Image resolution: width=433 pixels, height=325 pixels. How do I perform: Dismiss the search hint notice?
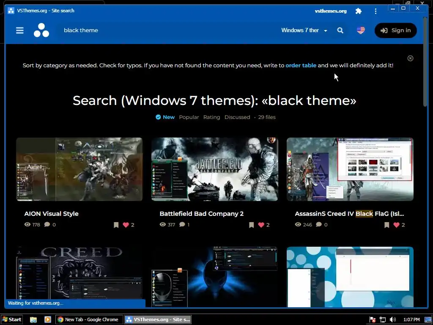click(410, 58)
